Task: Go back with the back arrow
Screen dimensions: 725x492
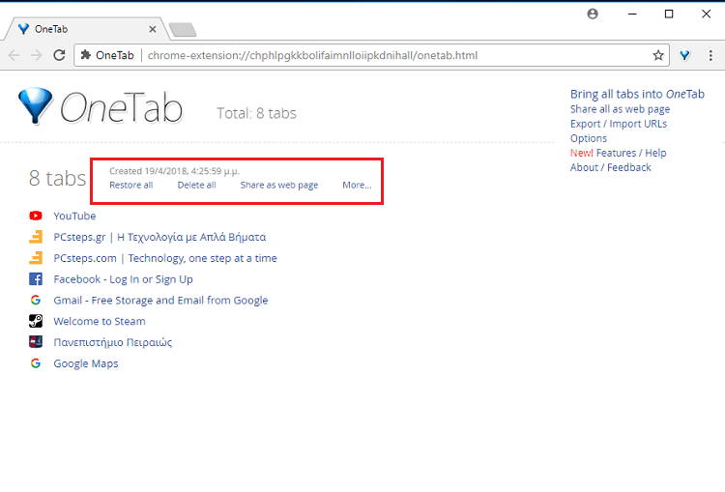Action: [14, 55]
